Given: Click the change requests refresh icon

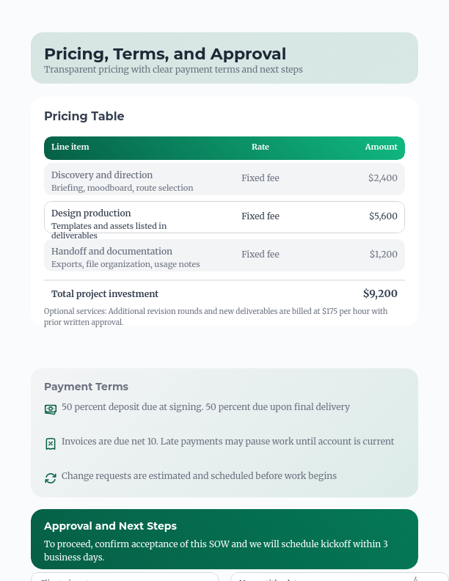Looking at the screenshot, I should (51, 478).
